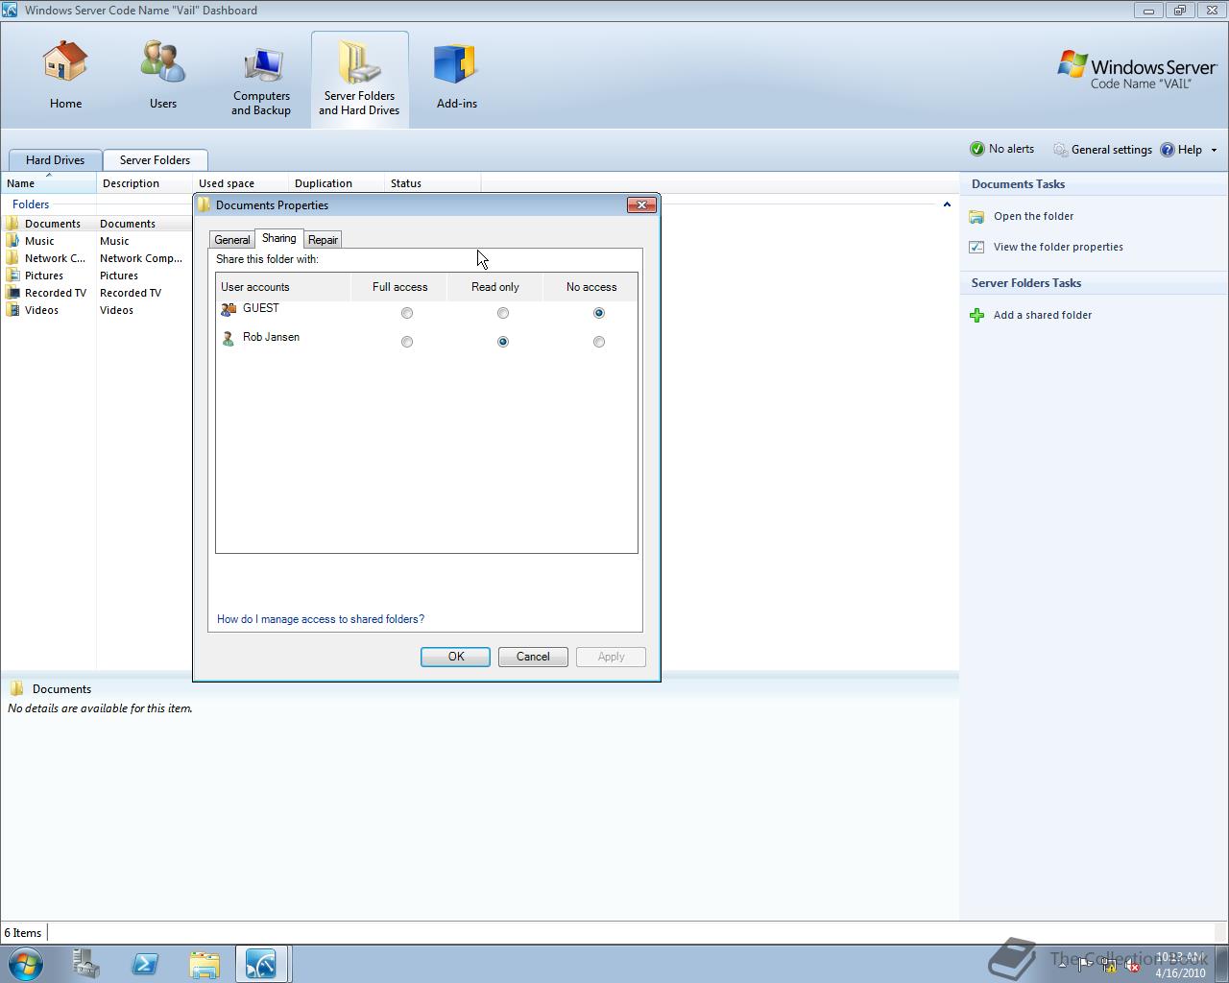Close the Documents Properties dialog

click(x=641, y=204)
